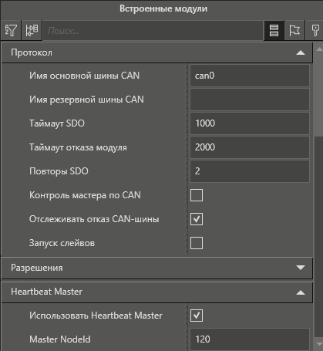Click the Встроенные модули panel title
The image size is (323, 351).
click(x=163, y=8)
